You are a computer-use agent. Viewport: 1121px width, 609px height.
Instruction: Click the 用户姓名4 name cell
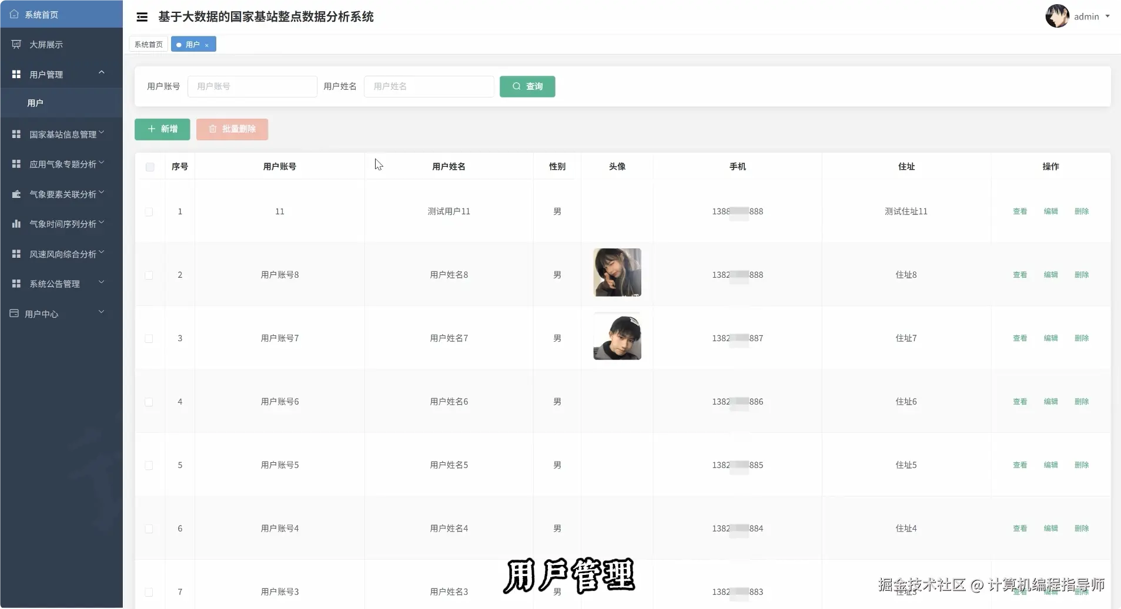[x=449, y=529]
